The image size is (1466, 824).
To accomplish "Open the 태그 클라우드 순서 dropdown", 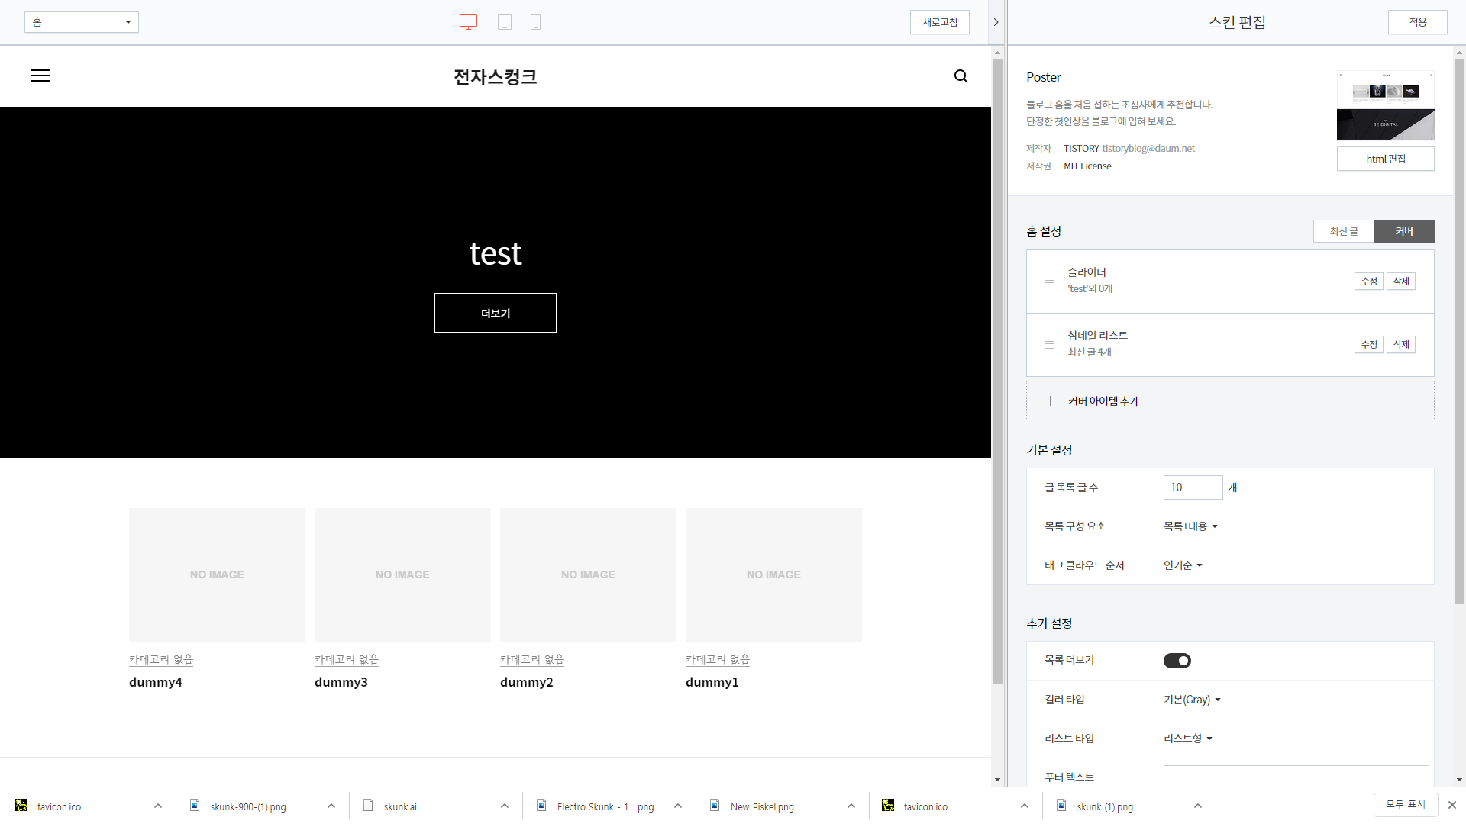I will coord(1182,565).
